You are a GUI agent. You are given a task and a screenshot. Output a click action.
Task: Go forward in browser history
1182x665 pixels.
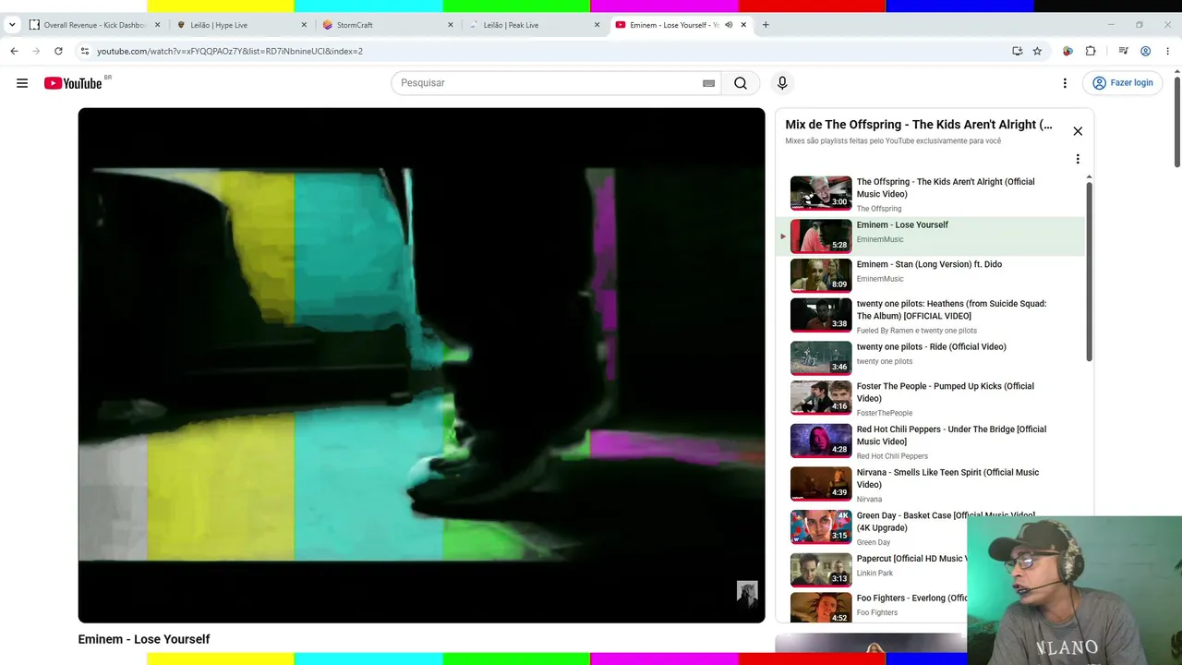[x=36, y=51]
